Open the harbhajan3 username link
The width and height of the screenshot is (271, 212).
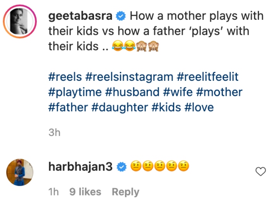click(81, 167)
